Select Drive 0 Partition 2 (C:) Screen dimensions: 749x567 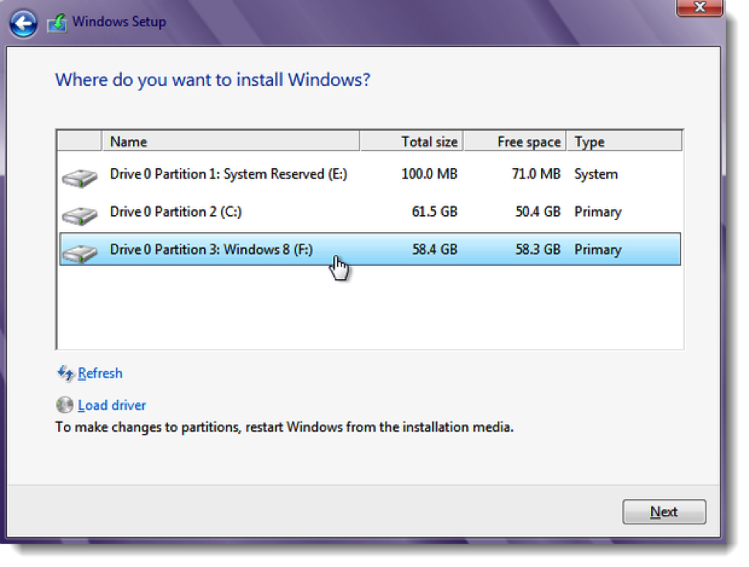click(x=370, y=212)
